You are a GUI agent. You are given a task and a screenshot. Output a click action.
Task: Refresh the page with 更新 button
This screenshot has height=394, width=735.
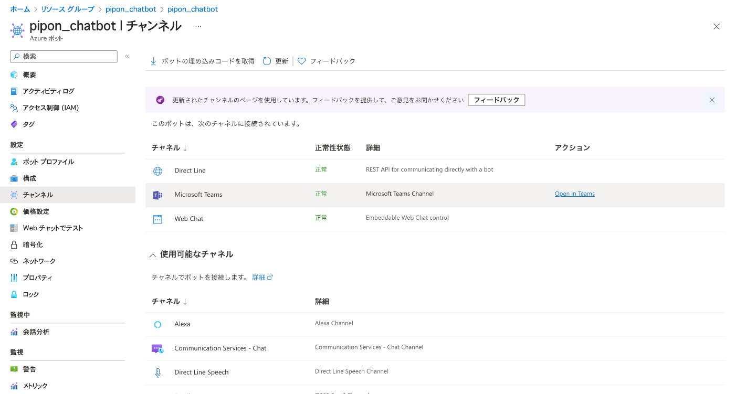pyautogui.click(x=276, y=61)
